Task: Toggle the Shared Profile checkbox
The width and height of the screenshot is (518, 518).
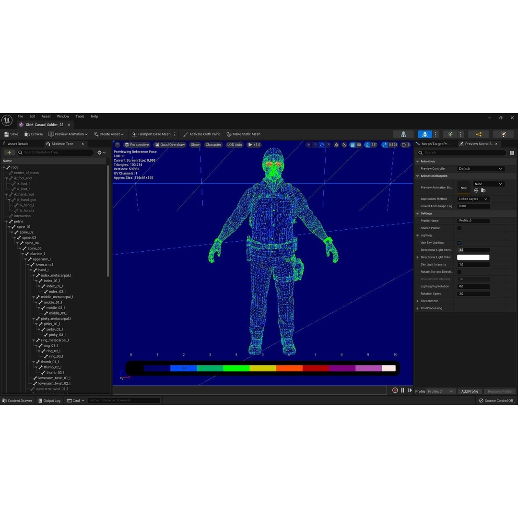Action: click(459, 228)
